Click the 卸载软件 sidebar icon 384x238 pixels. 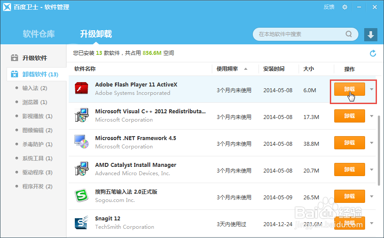[15, 74]
